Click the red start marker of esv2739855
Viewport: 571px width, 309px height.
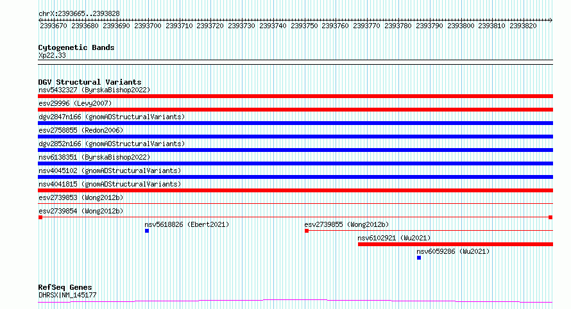[307, 231]
